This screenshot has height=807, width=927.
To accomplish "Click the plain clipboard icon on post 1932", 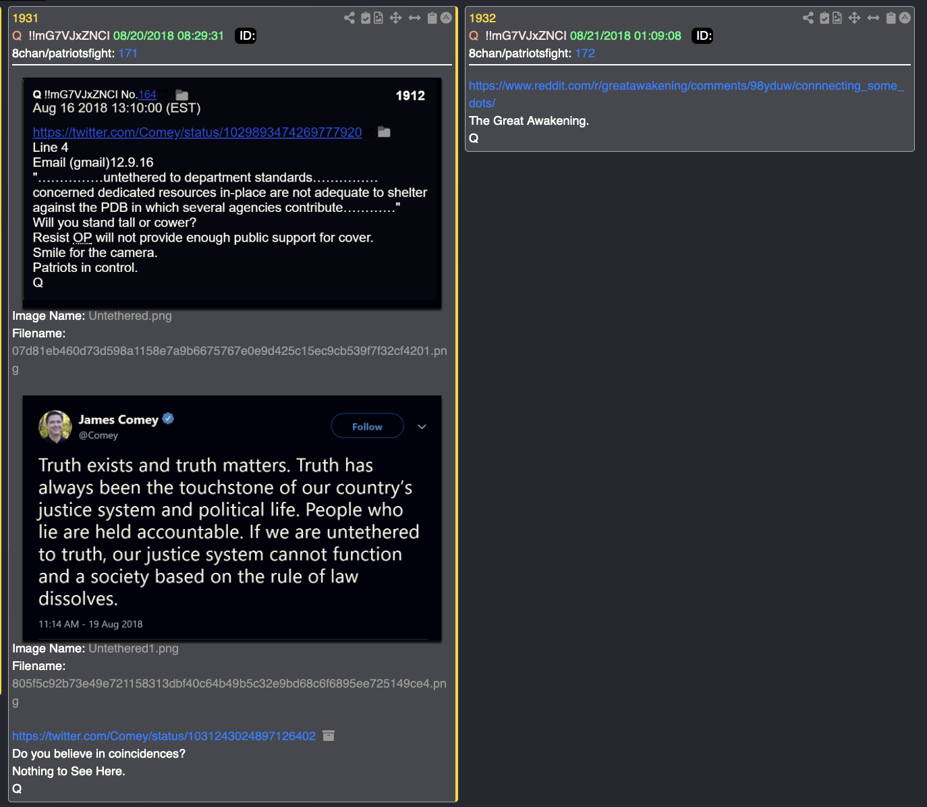I will point(891,18).
